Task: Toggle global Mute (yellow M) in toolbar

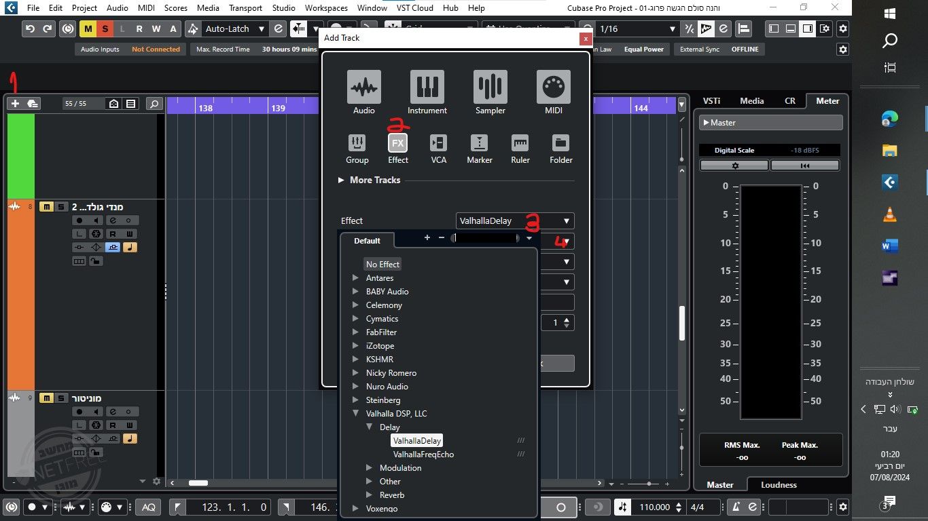Action: [x=88, y=29]
